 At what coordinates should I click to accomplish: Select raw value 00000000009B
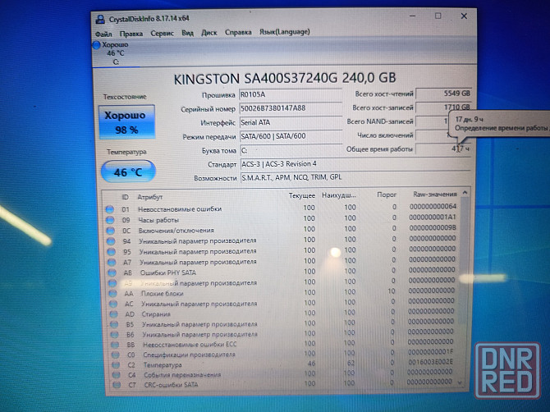(x=433, y=228)
